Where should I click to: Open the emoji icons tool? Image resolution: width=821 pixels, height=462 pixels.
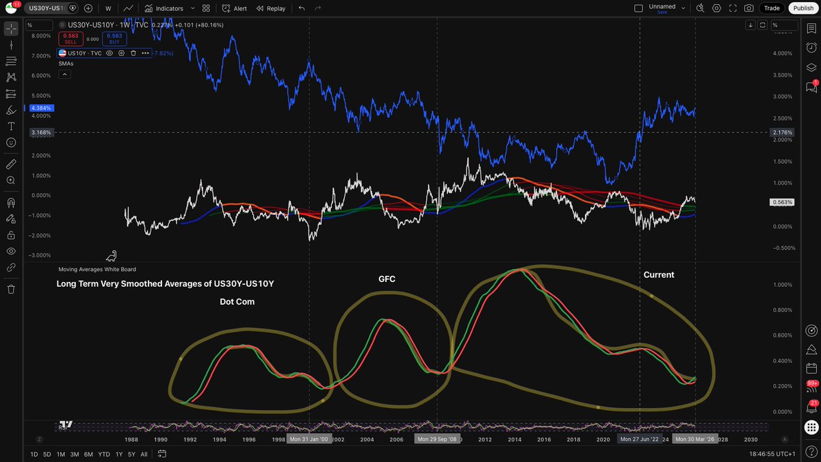point(11,142)
